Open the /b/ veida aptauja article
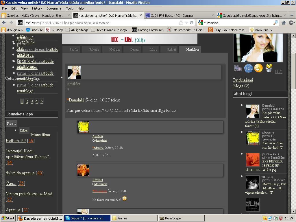 pos(20,173)
